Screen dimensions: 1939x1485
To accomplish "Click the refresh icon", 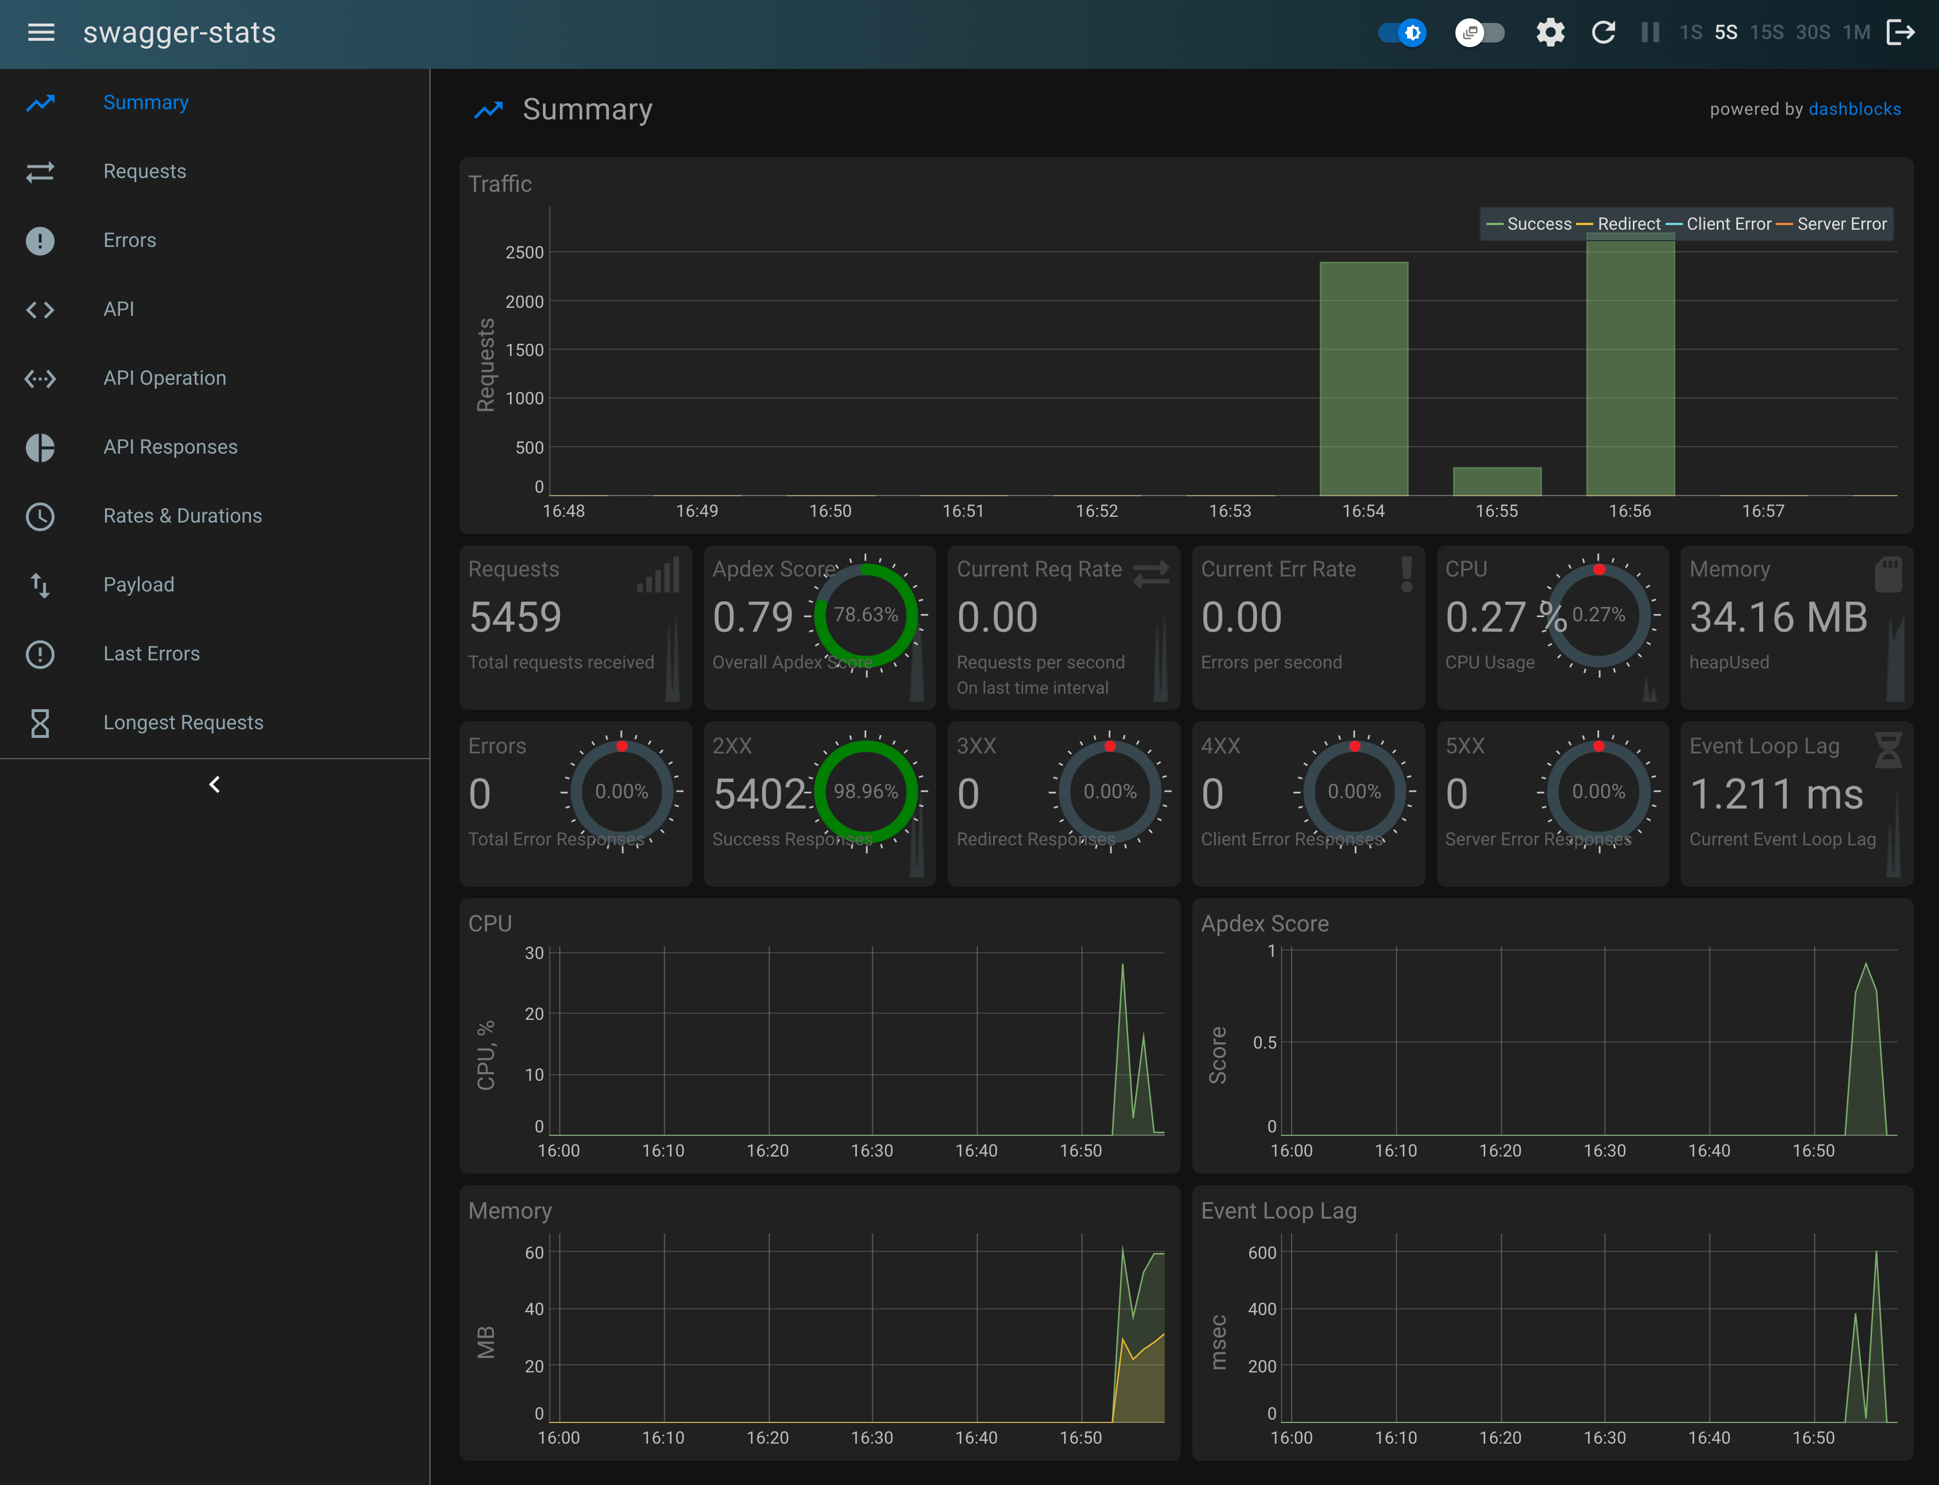I will tap(1603, 33).
